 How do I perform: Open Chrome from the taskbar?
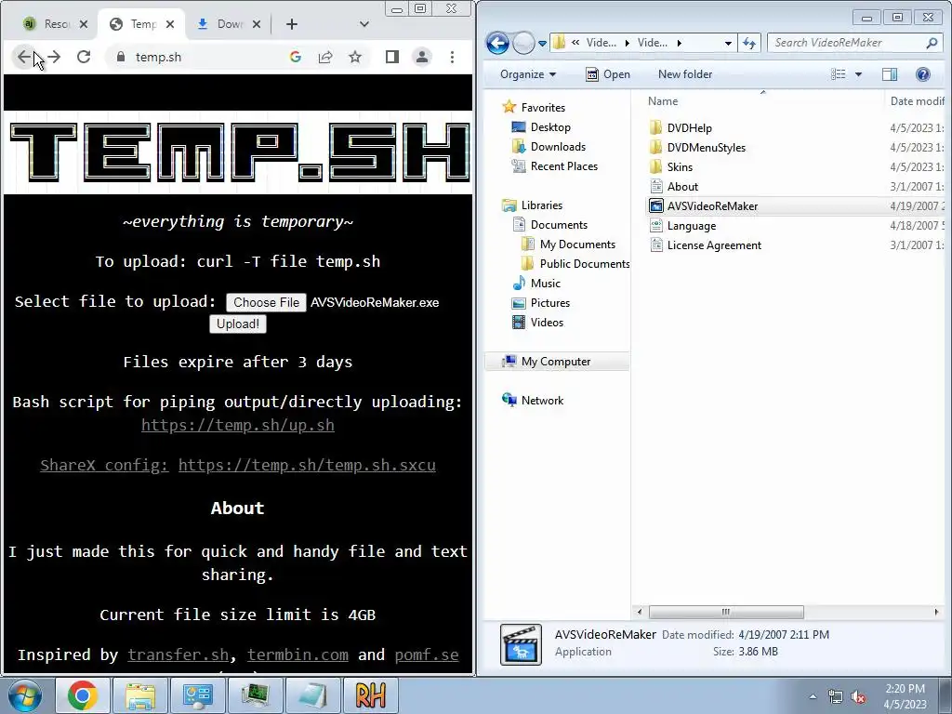(x=82, y=695)
